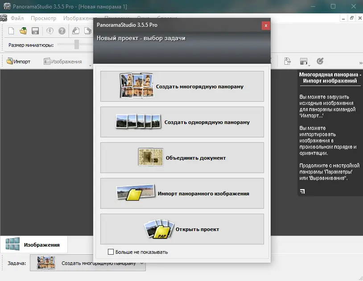Uncheck 'Больше не показывать' checkbox

pos(111,252)
